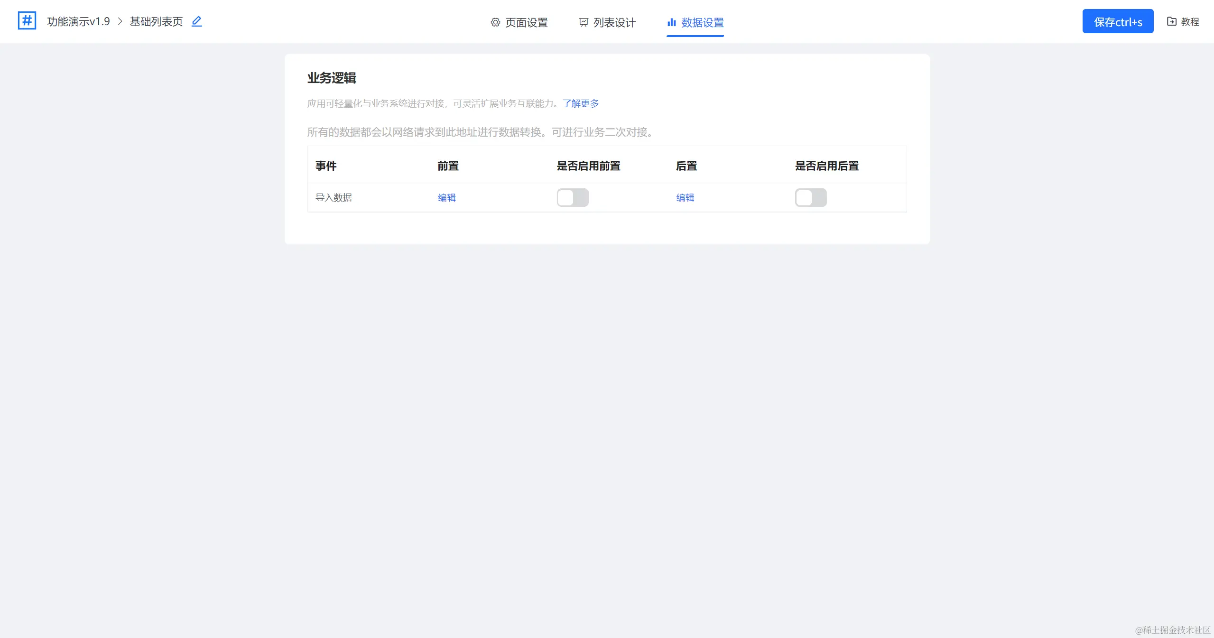The height and width of the screenshot is (638, 1214).
Task: Click the presentation icon before 列表设计
Action: click(584, 22)
